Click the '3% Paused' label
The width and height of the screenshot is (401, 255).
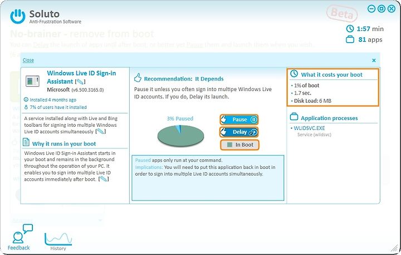(180, 118)
